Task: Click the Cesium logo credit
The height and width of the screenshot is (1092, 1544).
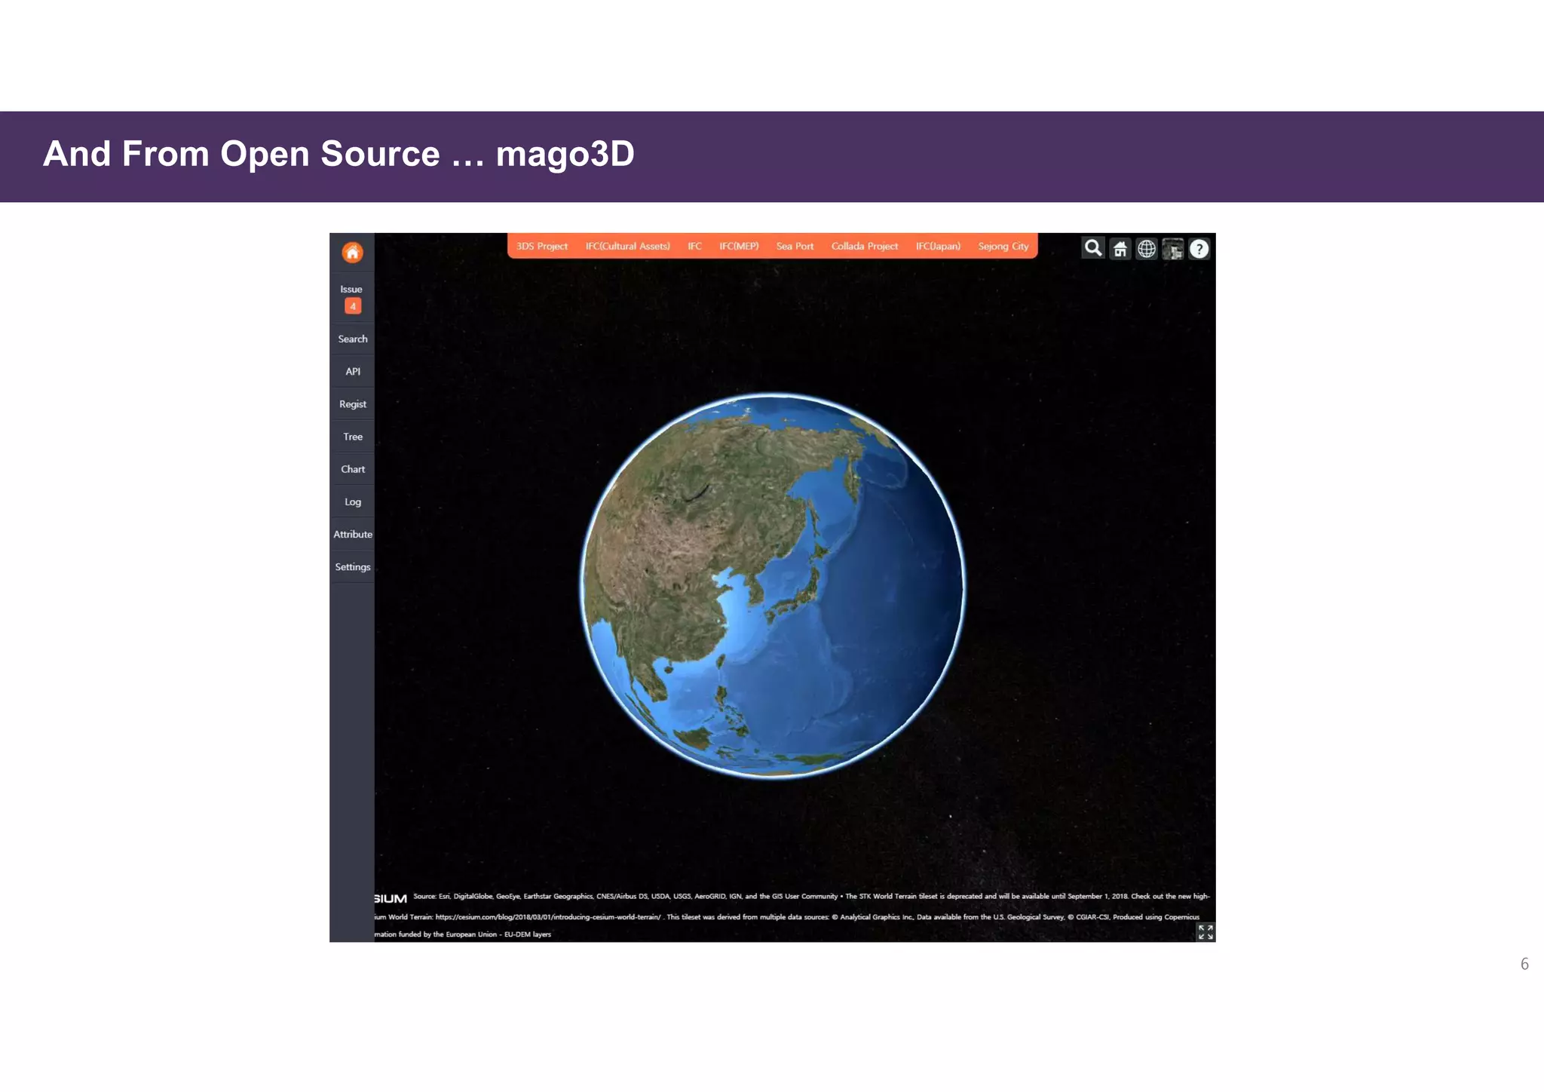Action: 391,898
